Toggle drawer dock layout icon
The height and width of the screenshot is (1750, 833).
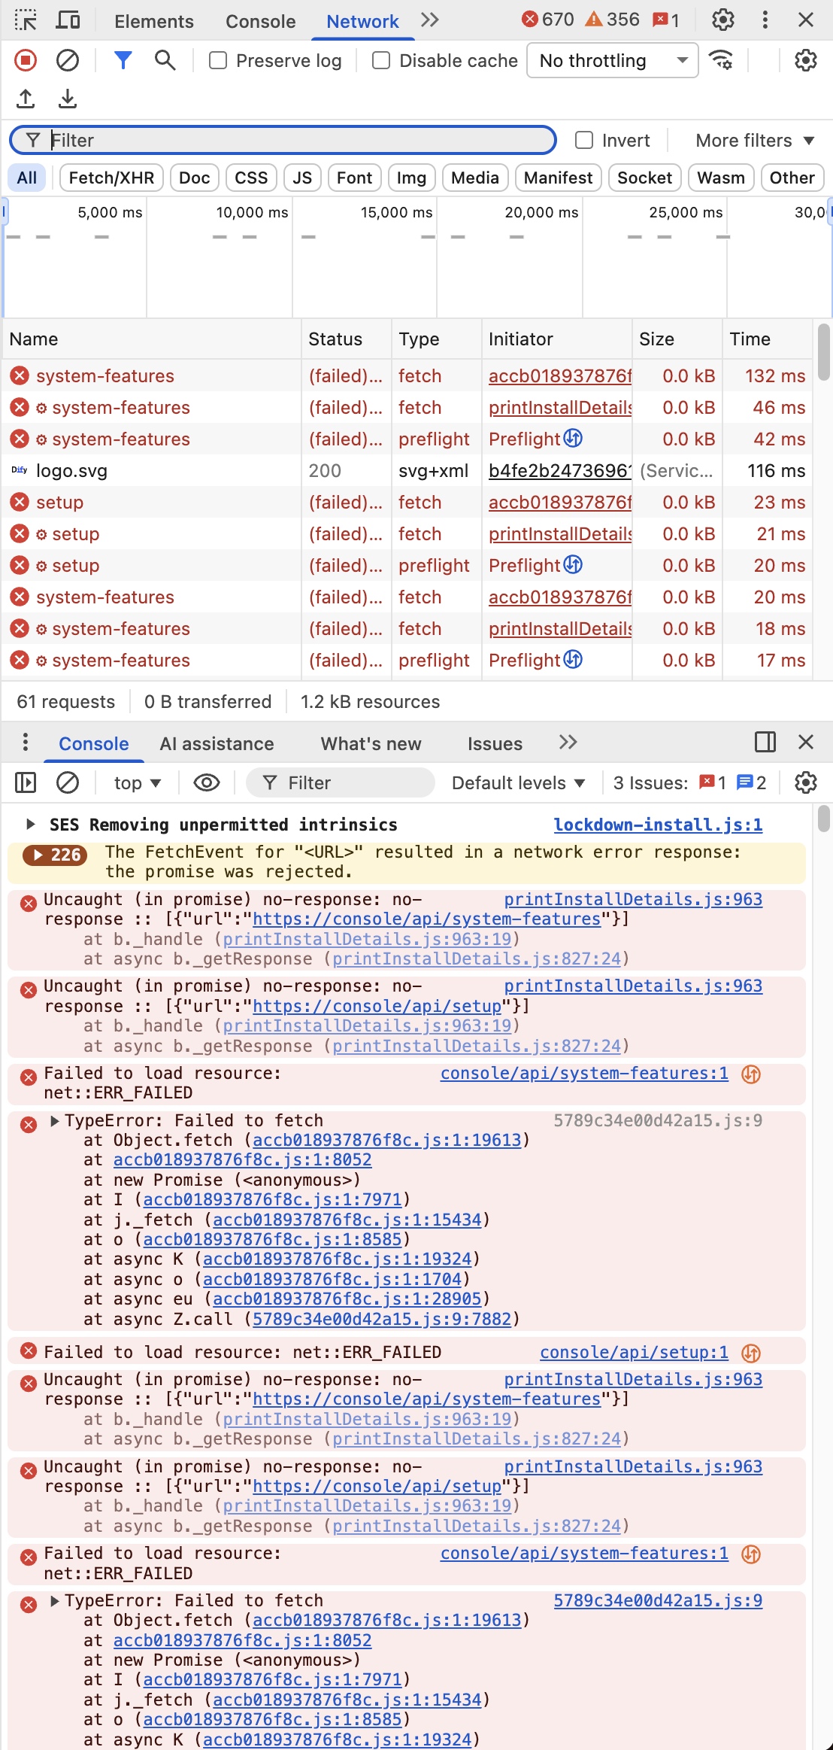pyautogui.click(x=765, y=743)
